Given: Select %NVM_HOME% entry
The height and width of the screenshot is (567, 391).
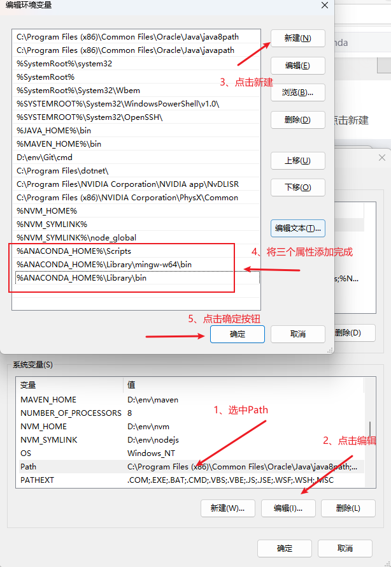Looking at the screenshot, I should pyautogui.click(x=136, y=211).
